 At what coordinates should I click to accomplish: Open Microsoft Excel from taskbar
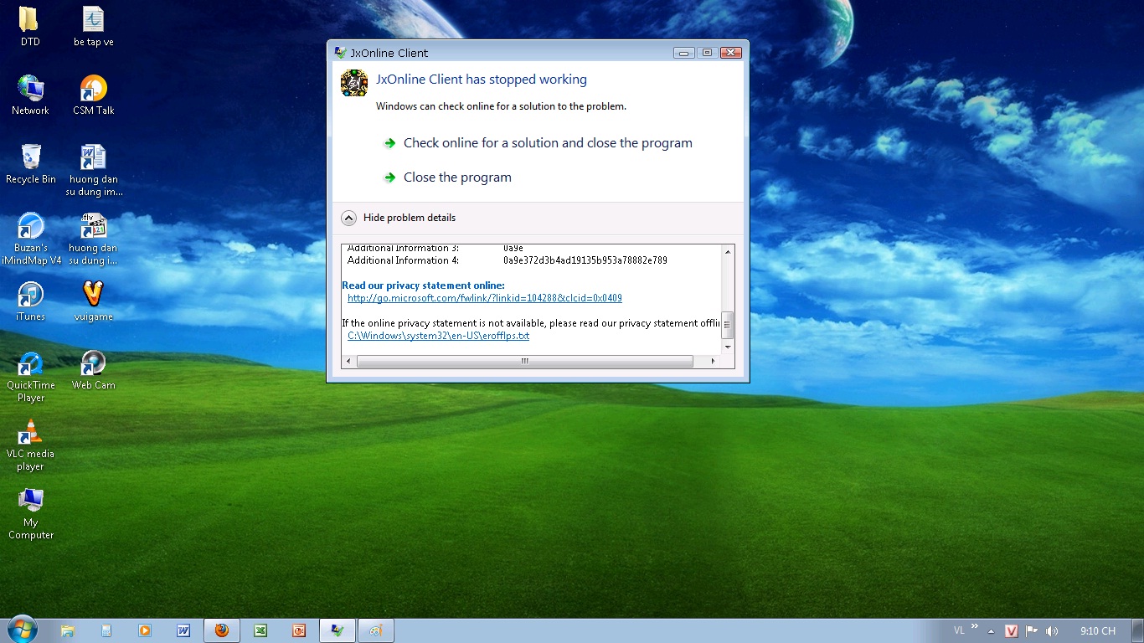coord(260,630)
